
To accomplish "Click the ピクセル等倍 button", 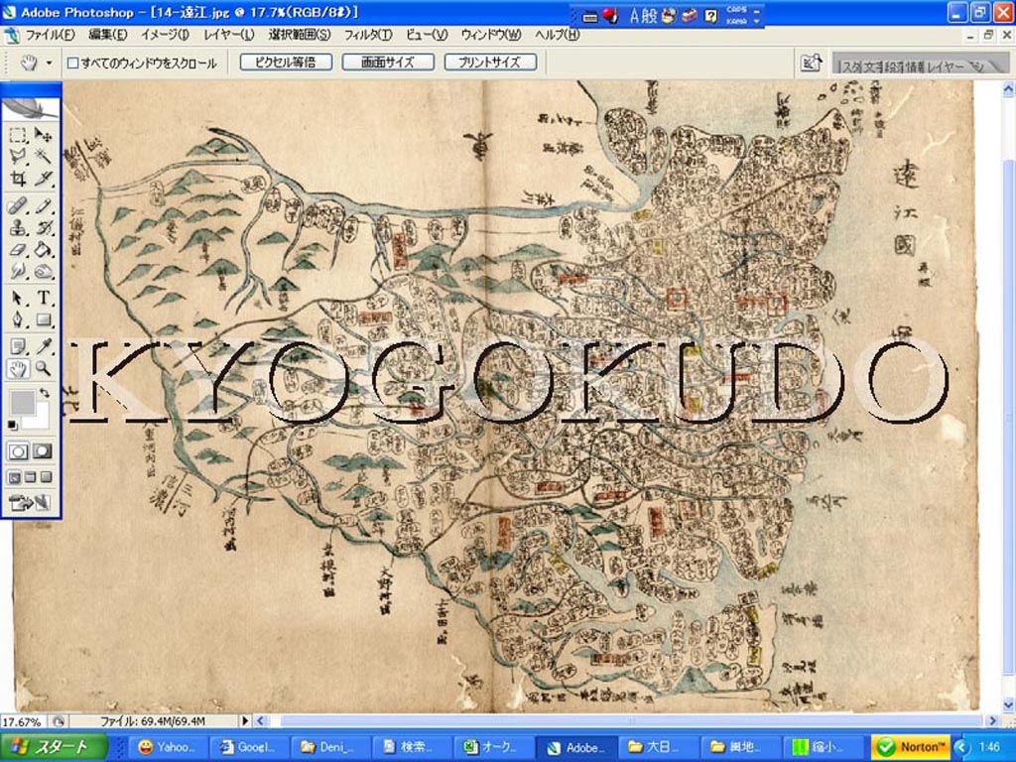I will coord(286,63).
